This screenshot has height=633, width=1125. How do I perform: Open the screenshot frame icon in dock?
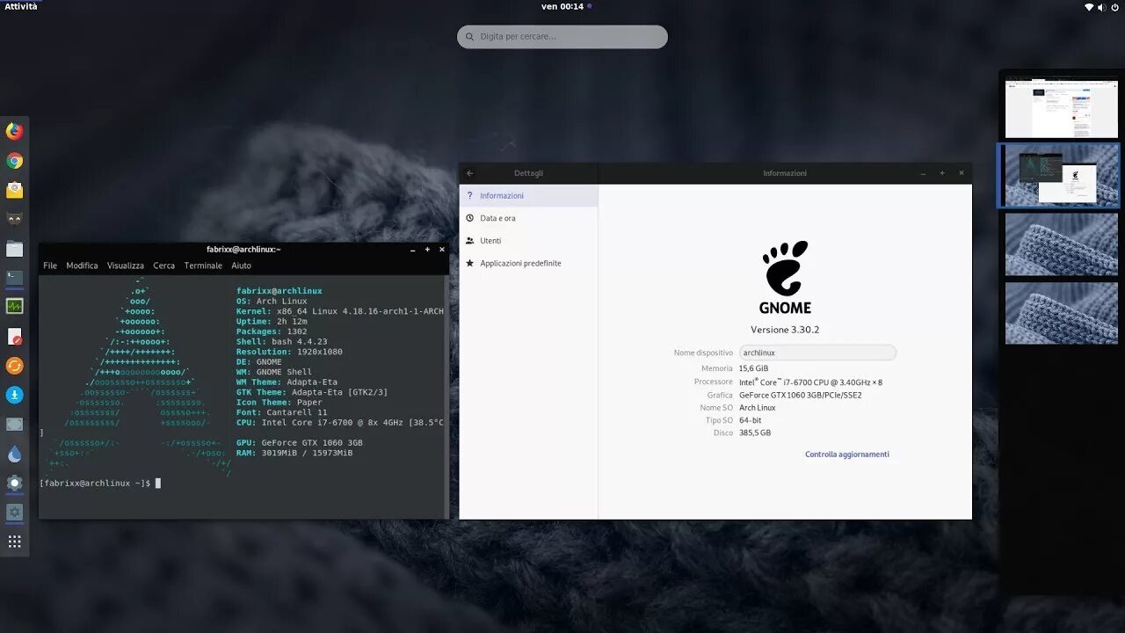(x=14, y=425)
